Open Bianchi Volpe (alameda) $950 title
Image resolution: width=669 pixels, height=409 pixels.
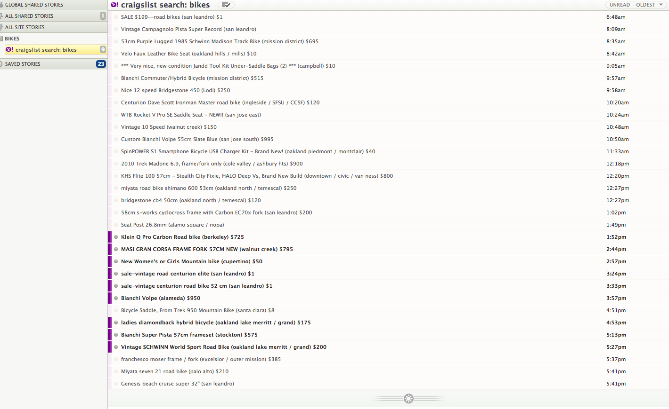click(x=161, y=298)
